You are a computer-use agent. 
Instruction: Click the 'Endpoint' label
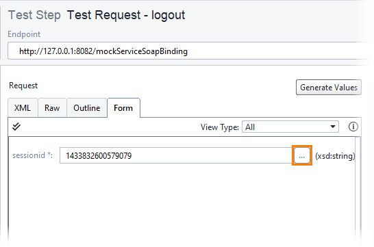point(24,34)
